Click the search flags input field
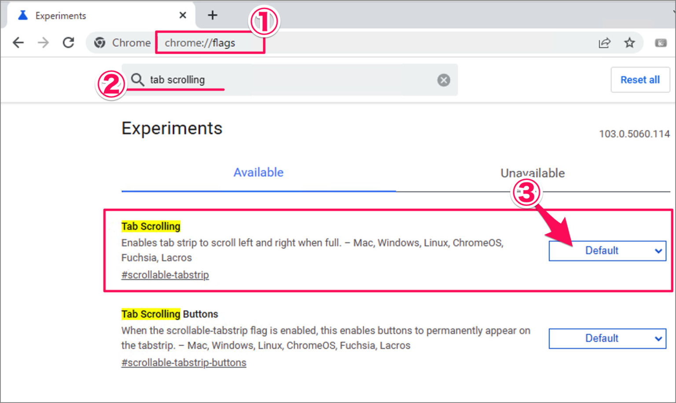 coord(264,80)
